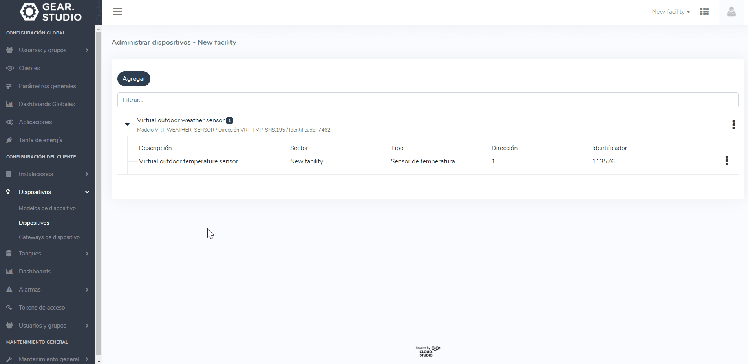
Task: Open weather sensor device options kebab menu
Action: coord(733,125)
